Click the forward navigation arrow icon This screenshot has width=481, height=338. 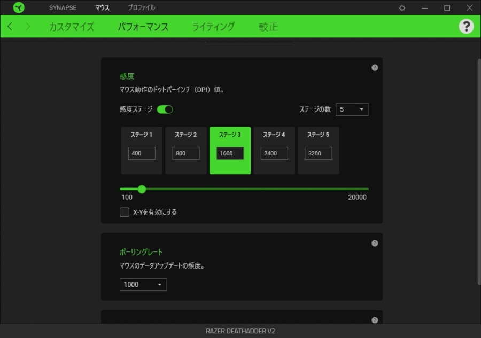(x=28, y=27)
